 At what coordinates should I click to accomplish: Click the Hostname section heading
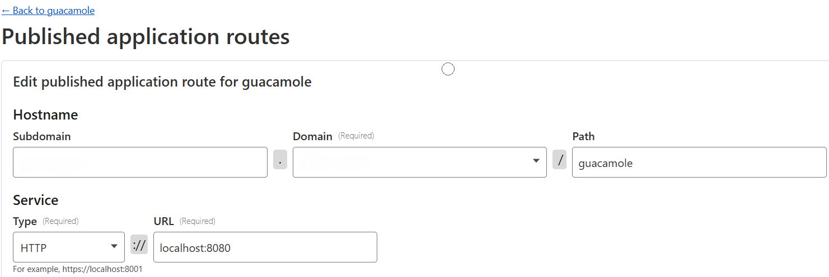coord(45,114)
